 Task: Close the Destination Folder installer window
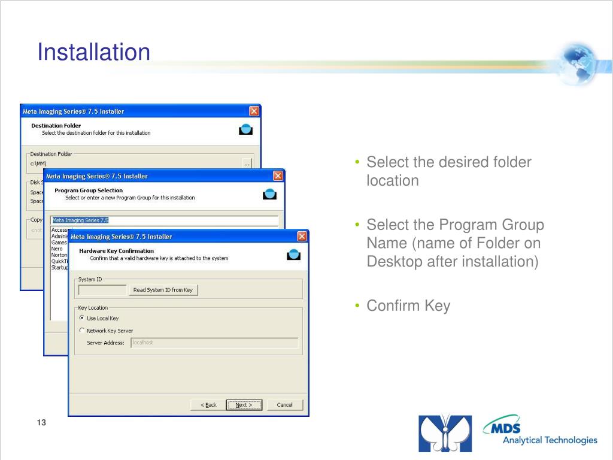pyautogui.click(x=254, y=111)
